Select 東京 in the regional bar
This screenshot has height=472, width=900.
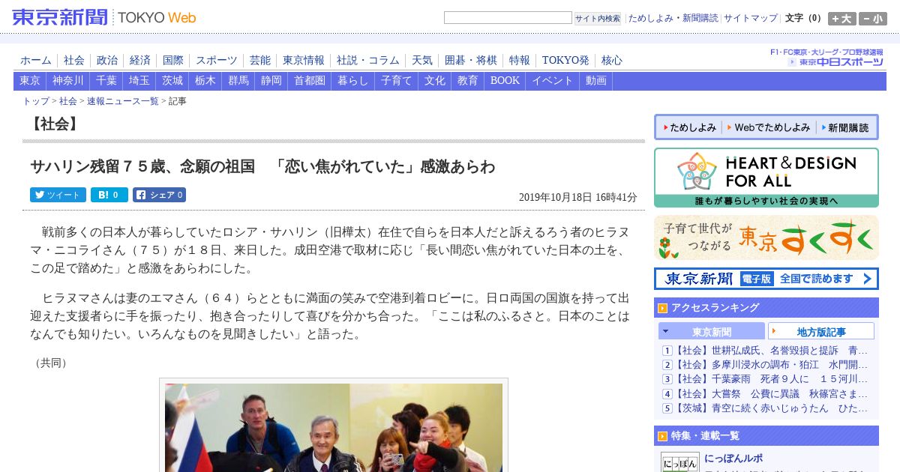coord(30,81)
